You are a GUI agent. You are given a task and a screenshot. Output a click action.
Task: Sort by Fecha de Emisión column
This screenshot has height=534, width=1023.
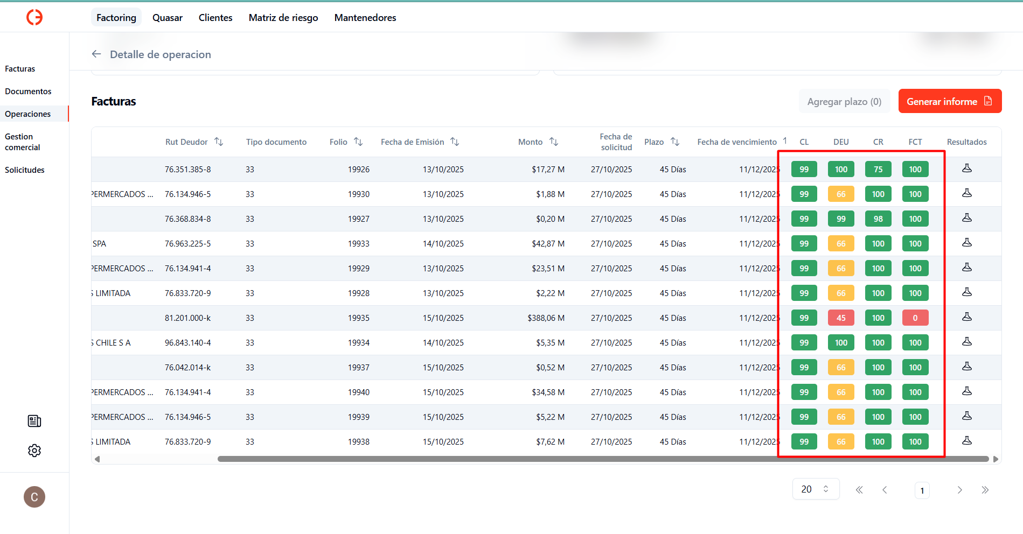click(x=455, y=142)
